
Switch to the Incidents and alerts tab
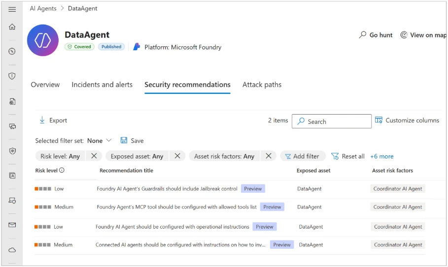(x=102, y=85)
